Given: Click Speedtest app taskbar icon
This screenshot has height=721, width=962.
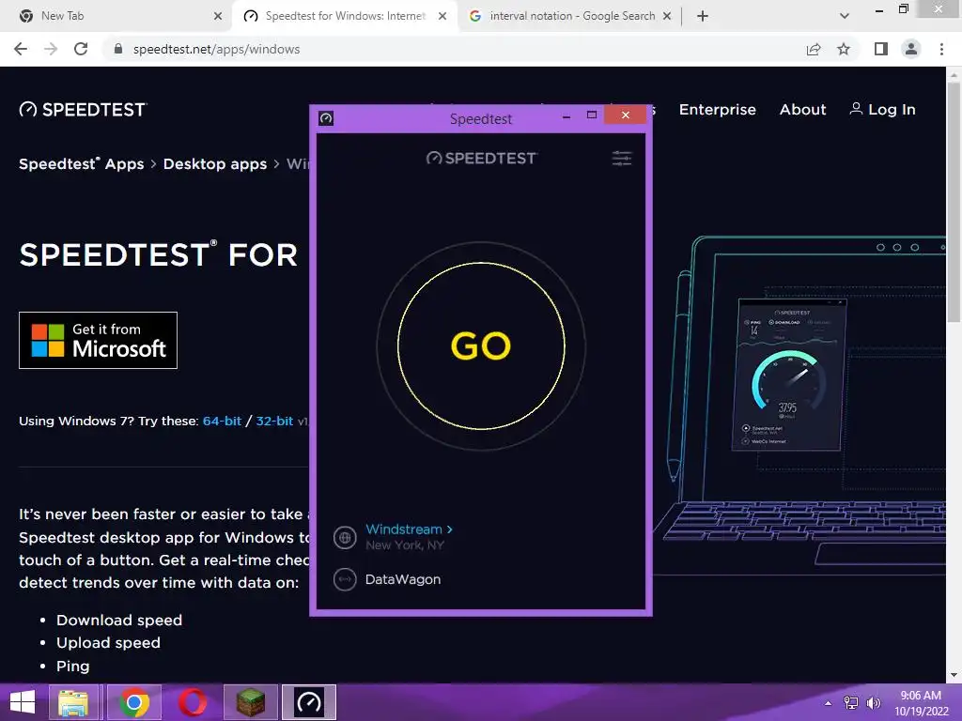Looking at the screenshot, I should coord(308,702).
